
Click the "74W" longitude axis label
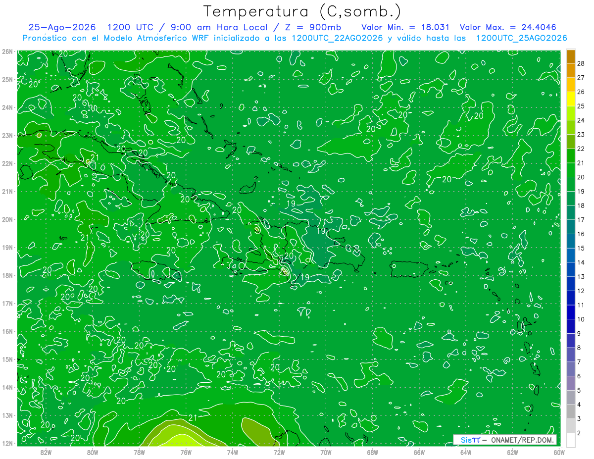click(233, 452)
